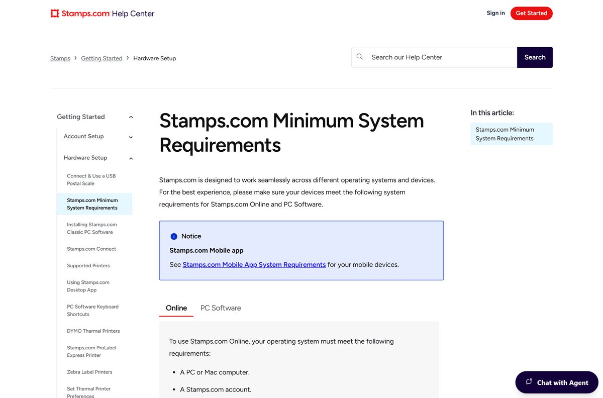Click the Getting Started sidebar heading
This screenshot has width=603, height=398.
coord(81,117)
